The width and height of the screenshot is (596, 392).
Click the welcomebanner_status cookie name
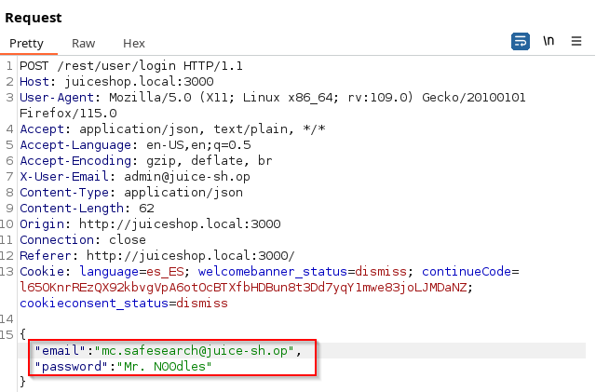273,272
